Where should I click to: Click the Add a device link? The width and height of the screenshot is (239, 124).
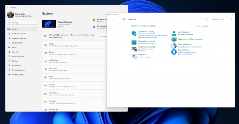[x=142, y=51]
